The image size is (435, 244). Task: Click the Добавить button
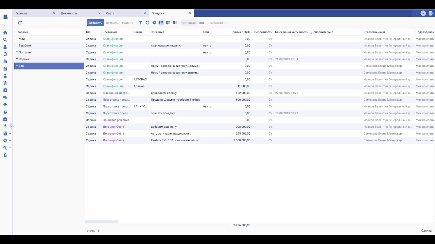pos(95,23)
